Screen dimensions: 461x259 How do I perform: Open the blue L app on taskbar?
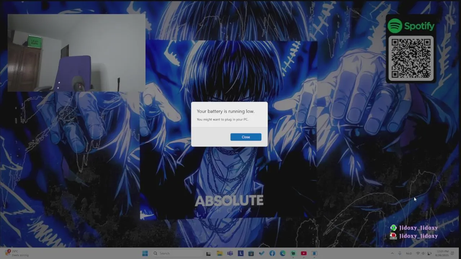point(240,253)
